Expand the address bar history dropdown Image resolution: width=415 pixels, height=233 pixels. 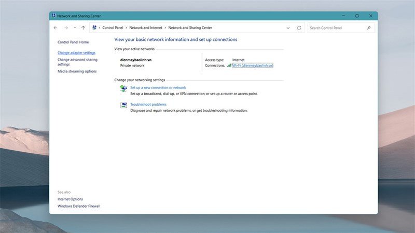click(288, 28)
